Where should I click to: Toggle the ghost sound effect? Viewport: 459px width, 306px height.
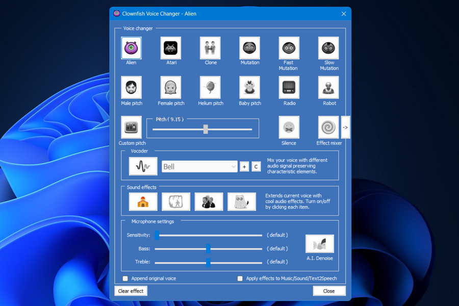coord(242,202)
